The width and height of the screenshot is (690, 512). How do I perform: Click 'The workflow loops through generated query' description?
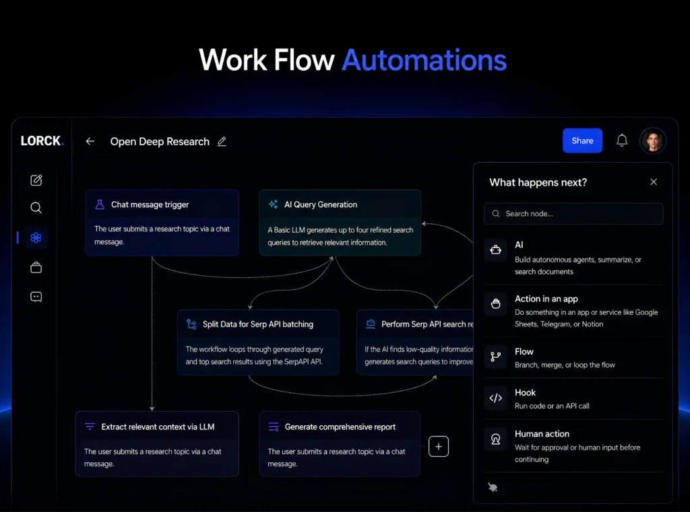click(254, 355)
